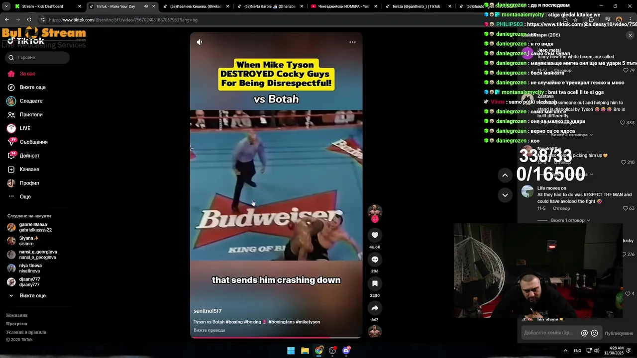The height and width of the screenshot is (358, 637).
Task: Mute the TikTok tab audio icon
Action: click(146, 6)
